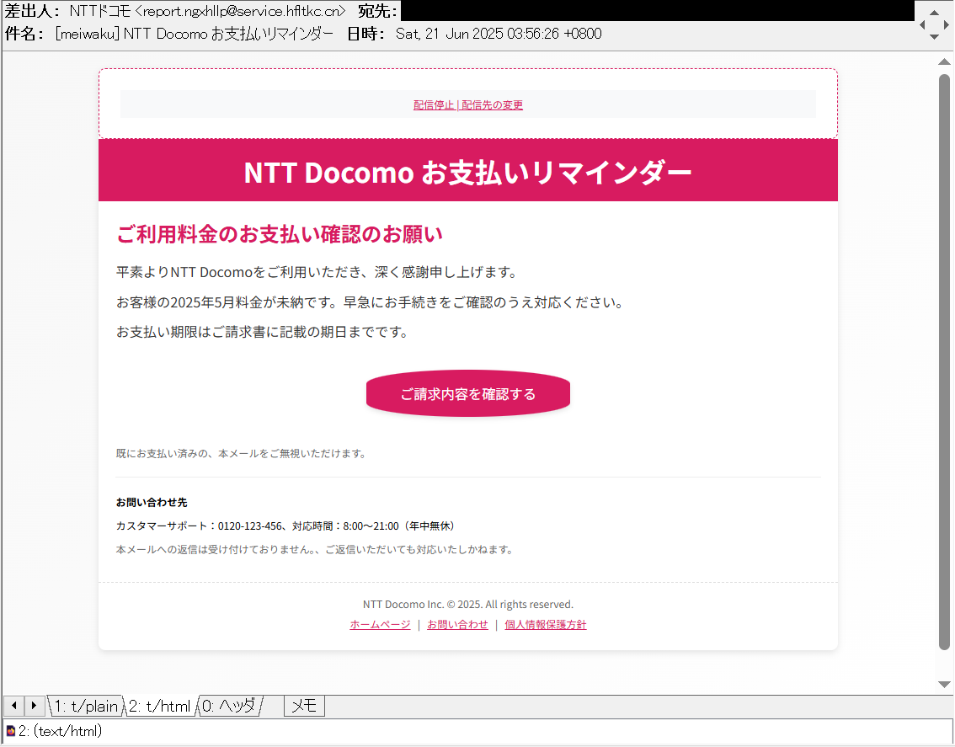Click the 2: (text/html) status entry
This screenshot has height=747, width=955.
coord(61,730)
